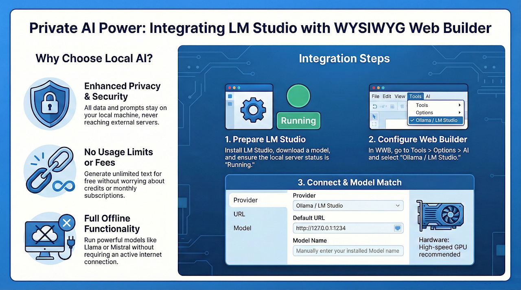This screenshot has height=290, width=521.
Task: Click the green Running button
Action: pyautogui.click(x=298, y=121)
